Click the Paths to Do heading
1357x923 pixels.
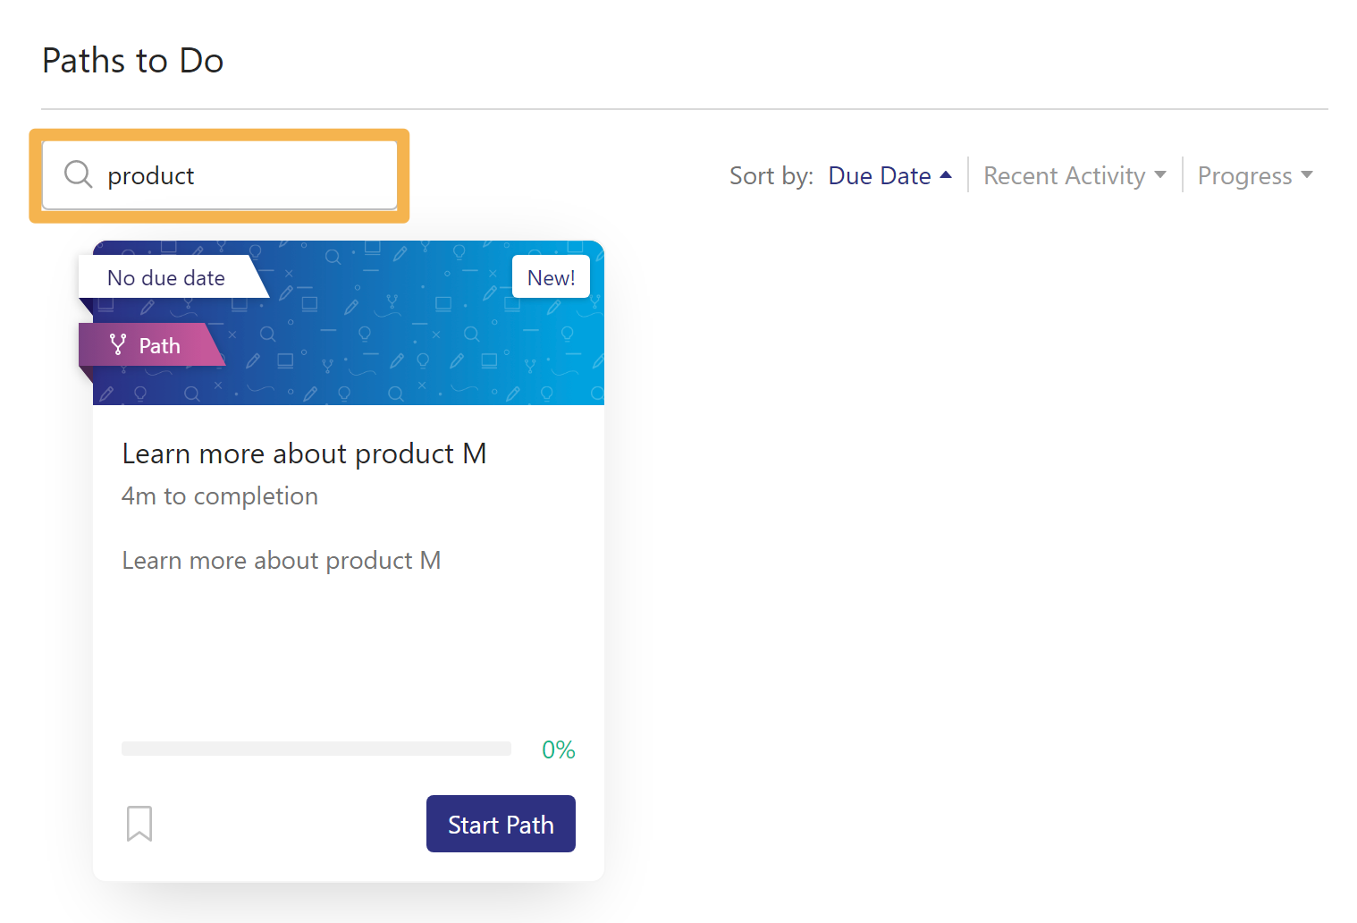click(133, 61)
